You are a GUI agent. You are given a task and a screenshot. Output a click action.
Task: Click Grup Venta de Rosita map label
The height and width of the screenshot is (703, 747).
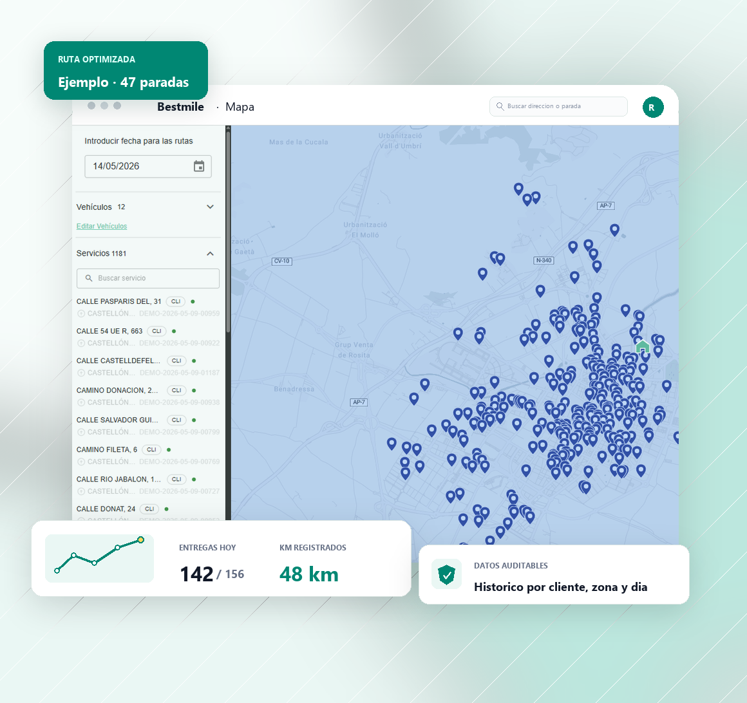354,350
